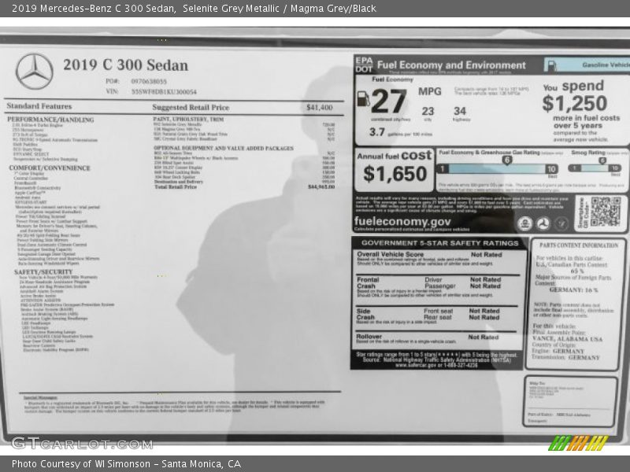Click the Mercedes-Benz star logo
The height and width of the screenshot is (472, 630).
35,72
